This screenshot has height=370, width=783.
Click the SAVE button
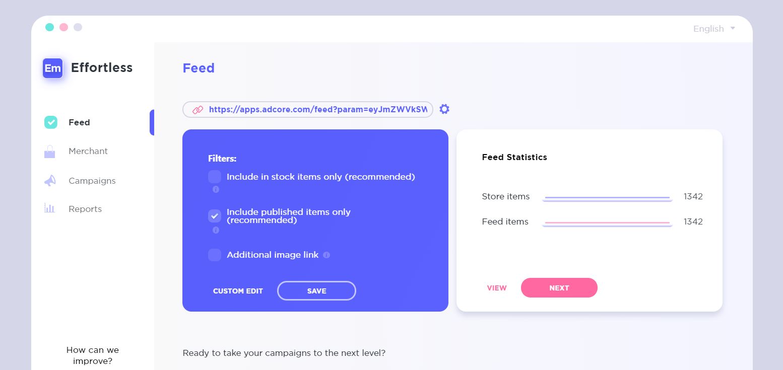tap(316, 291)
